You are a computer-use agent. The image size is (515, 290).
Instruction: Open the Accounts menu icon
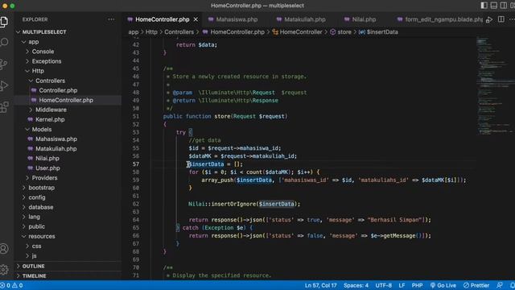coord(4,249)
